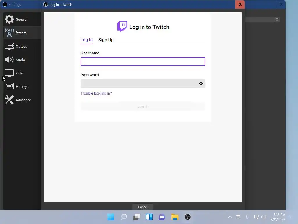Open Chat app on taskbar
This screenshot has height=224, width=298.
pyautogui.click(x=162, y=217)
